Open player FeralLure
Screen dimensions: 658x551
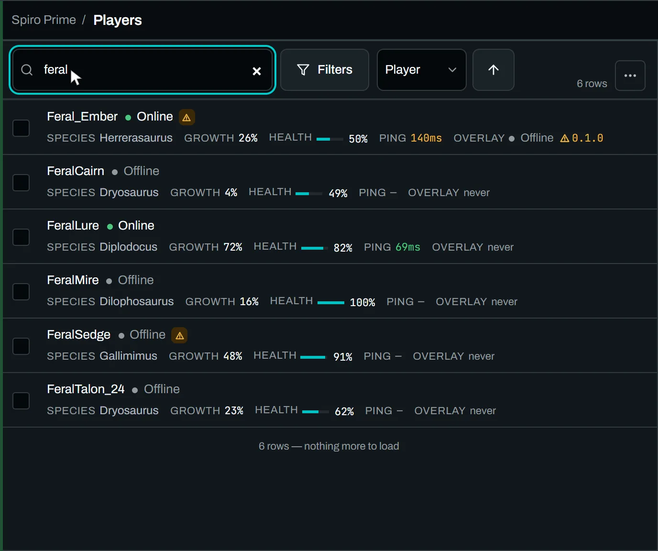pyautogui.click(x=73, y=226)
